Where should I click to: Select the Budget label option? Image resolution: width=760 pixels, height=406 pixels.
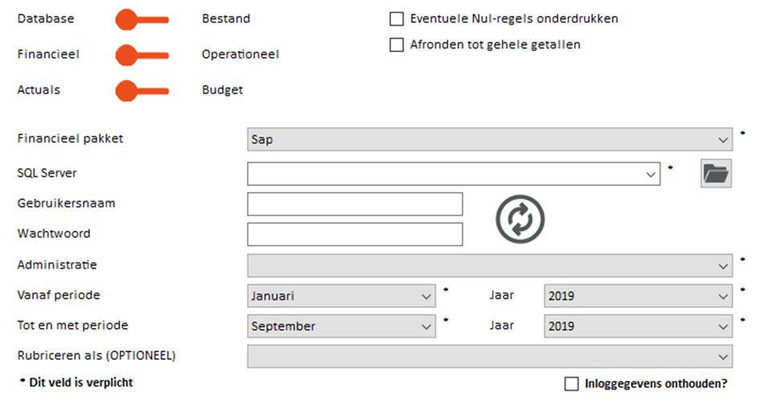pyautogui.click(x=222, y=90)
